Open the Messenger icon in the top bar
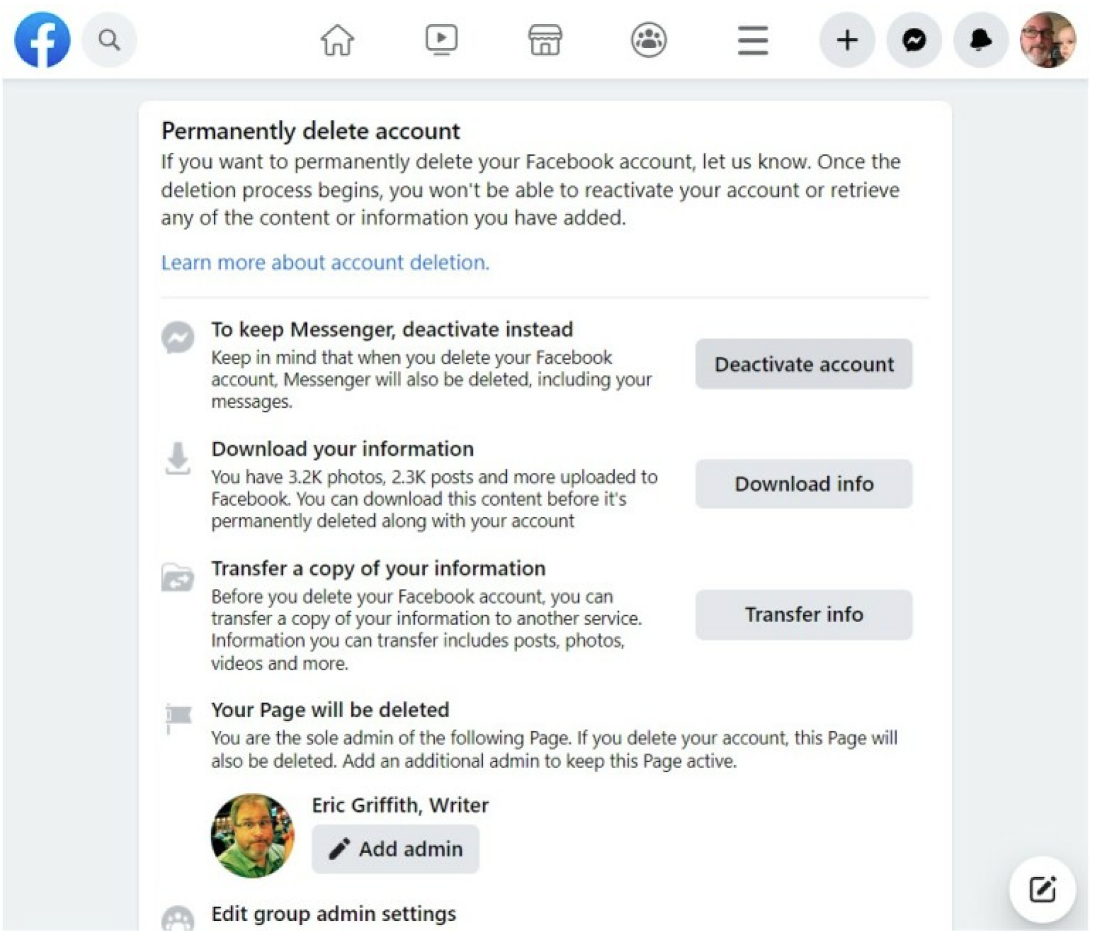The image size is (1093, 935). point(914,40)
